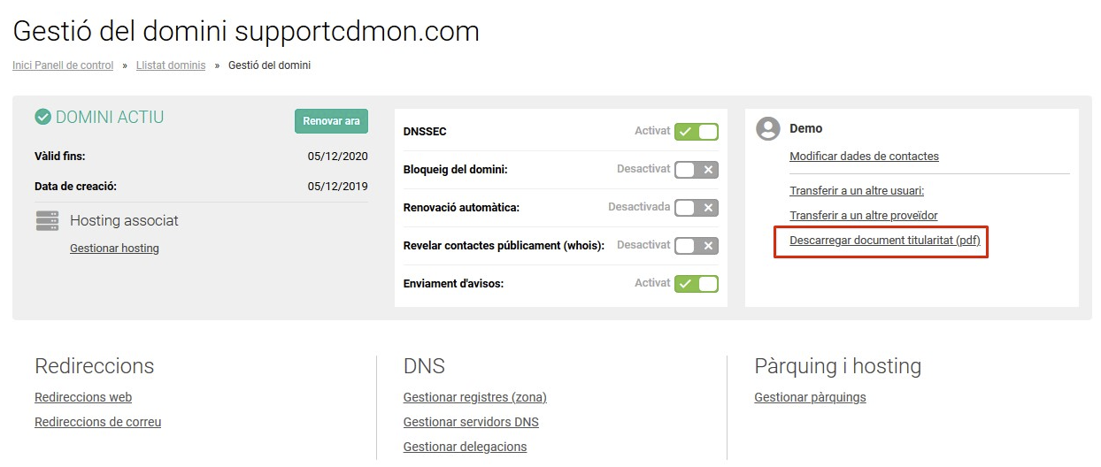Disable the DNSSEC toggle
Screen dimensions: 1101x467
(696, 132)
